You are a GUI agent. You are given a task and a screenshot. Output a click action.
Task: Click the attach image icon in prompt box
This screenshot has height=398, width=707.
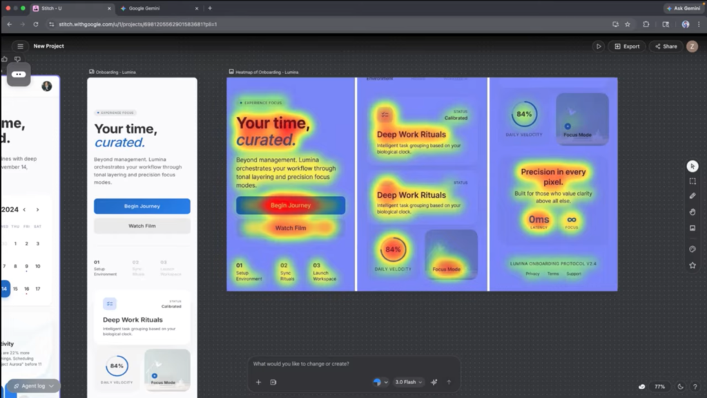click(273, 382)
